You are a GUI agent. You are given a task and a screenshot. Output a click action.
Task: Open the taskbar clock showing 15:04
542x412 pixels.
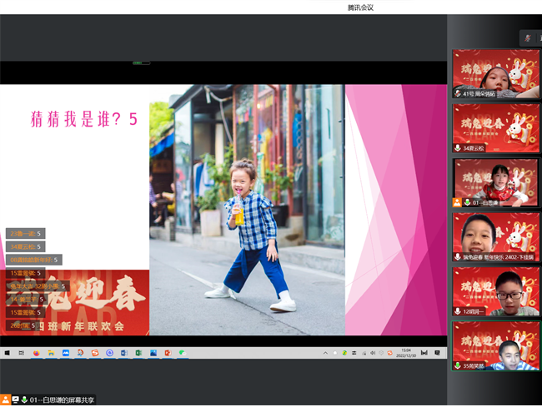[x=406, y=353]
